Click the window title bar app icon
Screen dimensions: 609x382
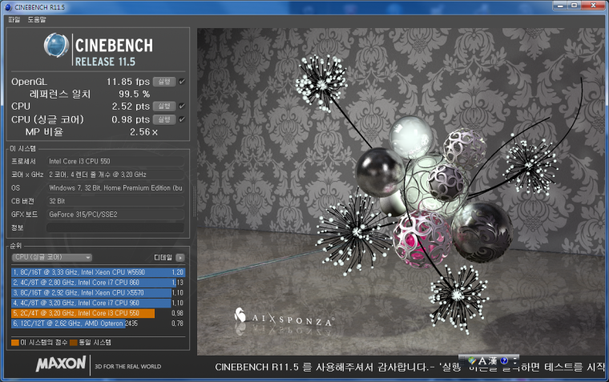8,7
